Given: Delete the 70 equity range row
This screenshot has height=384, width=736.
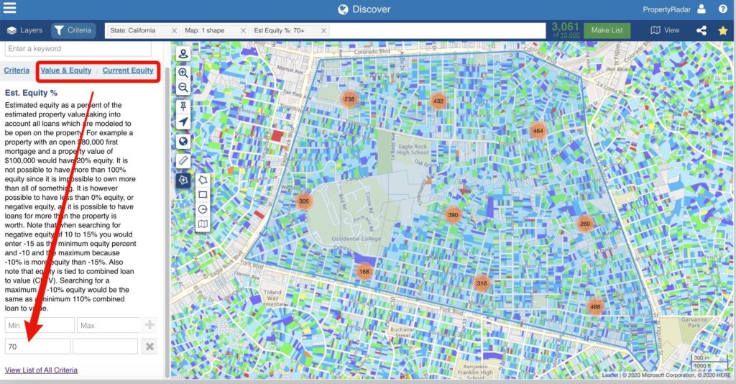Looking at the screenshot, I should point(149,347).
